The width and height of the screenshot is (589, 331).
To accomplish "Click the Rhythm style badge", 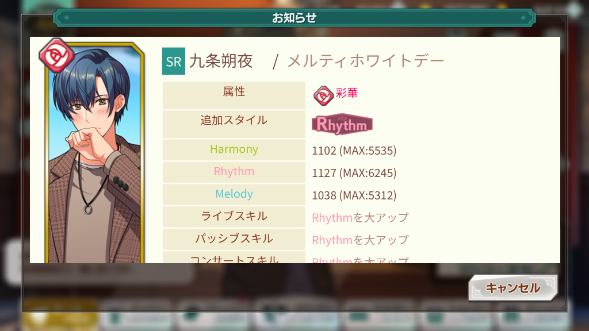I will 342,124.
